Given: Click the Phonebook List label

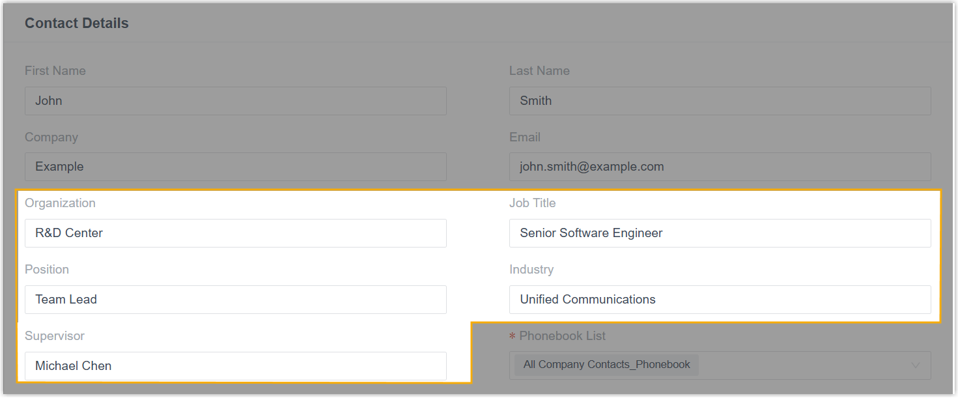Looking at the screenshot, I should (562, 336).
